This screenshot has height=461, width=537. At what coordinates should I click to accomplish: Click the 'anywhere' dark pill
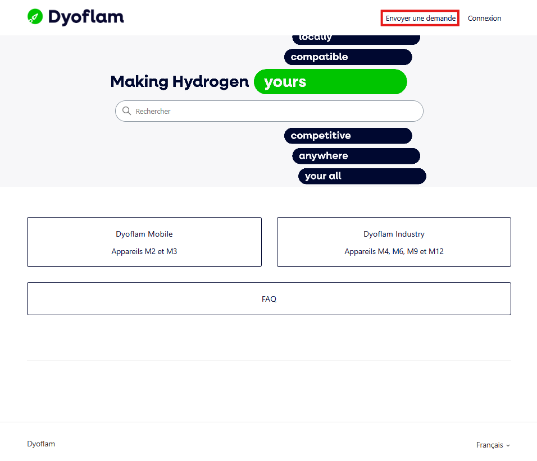coord(356,156)
